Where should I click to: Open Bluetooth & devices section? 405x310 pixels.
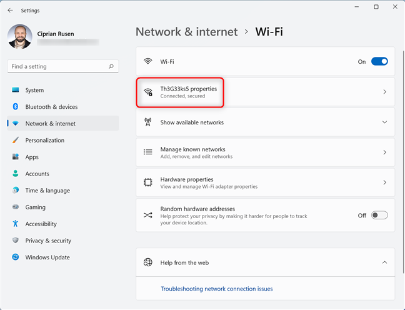pos(62,107)
